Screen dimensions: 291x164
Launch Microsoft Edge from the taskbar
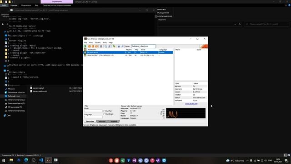26,160
